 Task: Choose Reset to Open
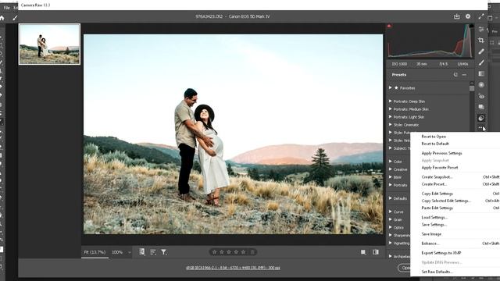434,137
